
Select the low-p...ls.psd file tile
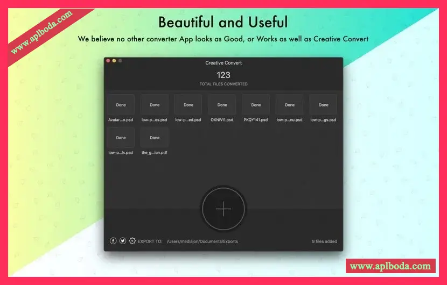click(x=121, y=138)
